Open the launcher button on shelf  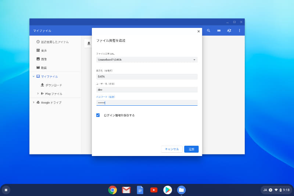[x=6, y=190]
